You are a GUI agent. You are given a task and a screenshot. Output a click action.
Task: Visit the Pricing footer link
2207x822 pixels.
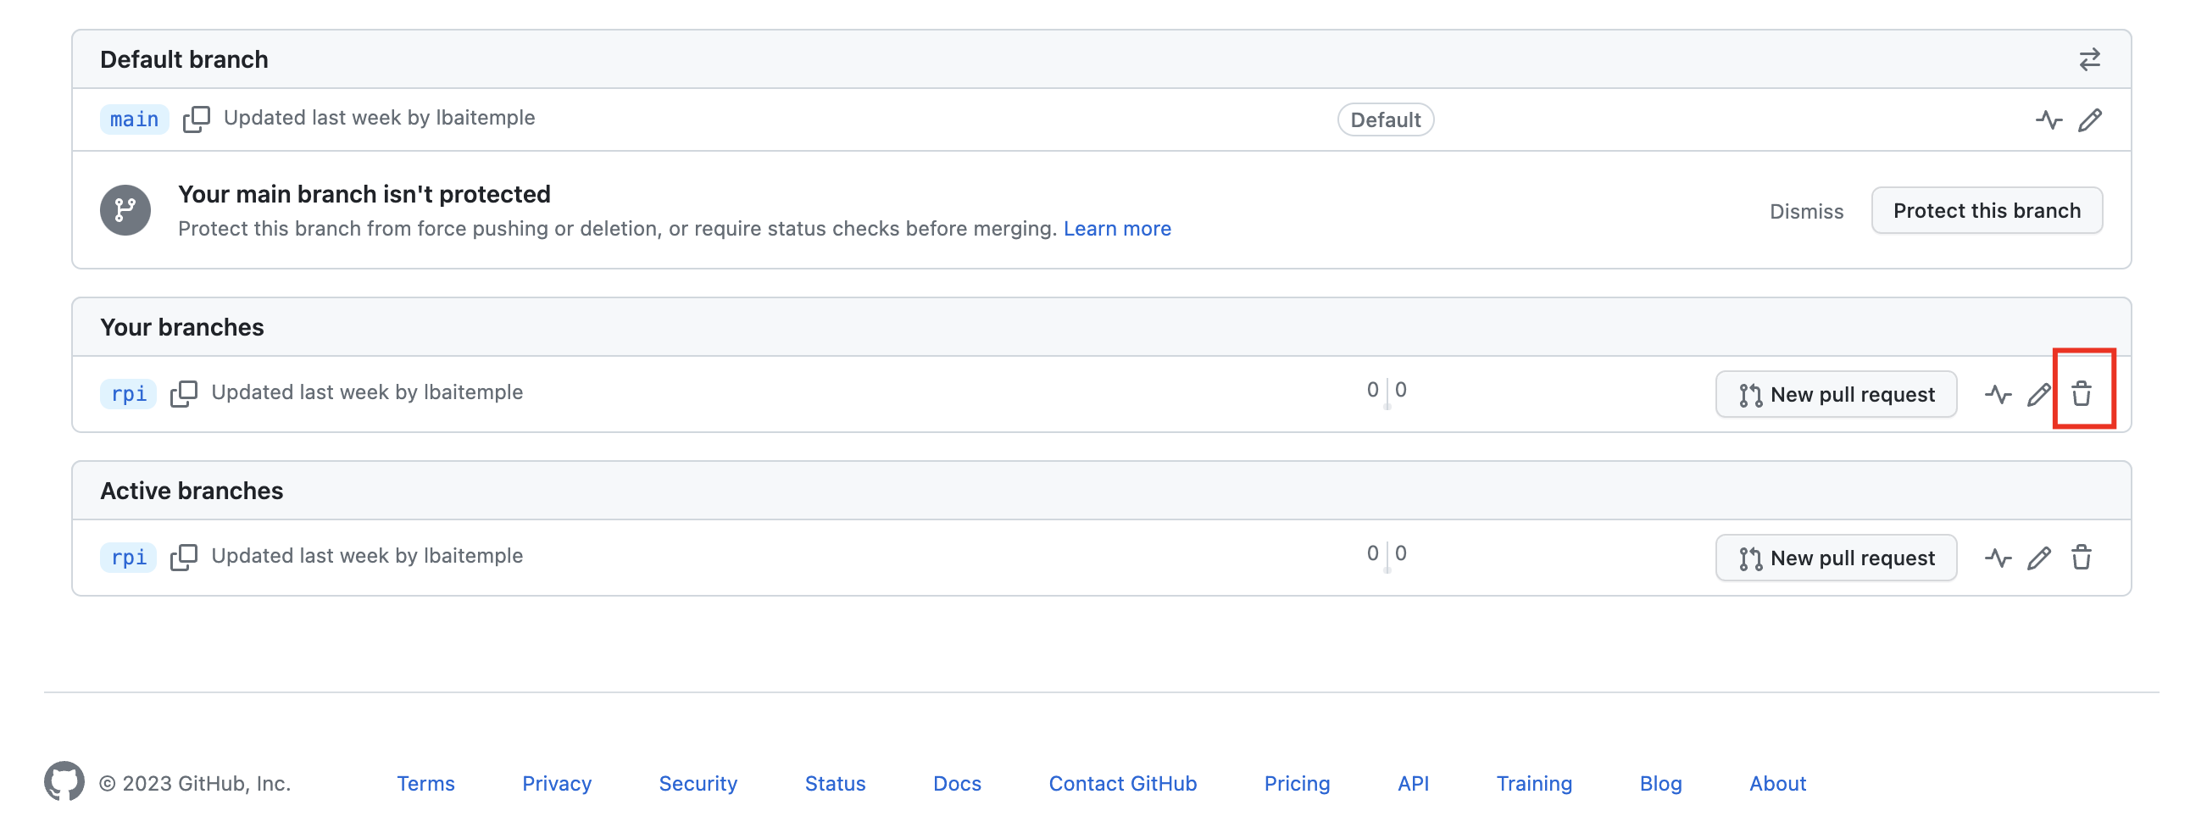1296,784
